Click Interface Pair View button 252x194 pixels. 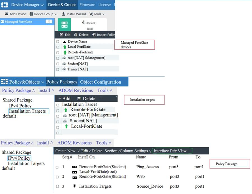pos(170,151)
